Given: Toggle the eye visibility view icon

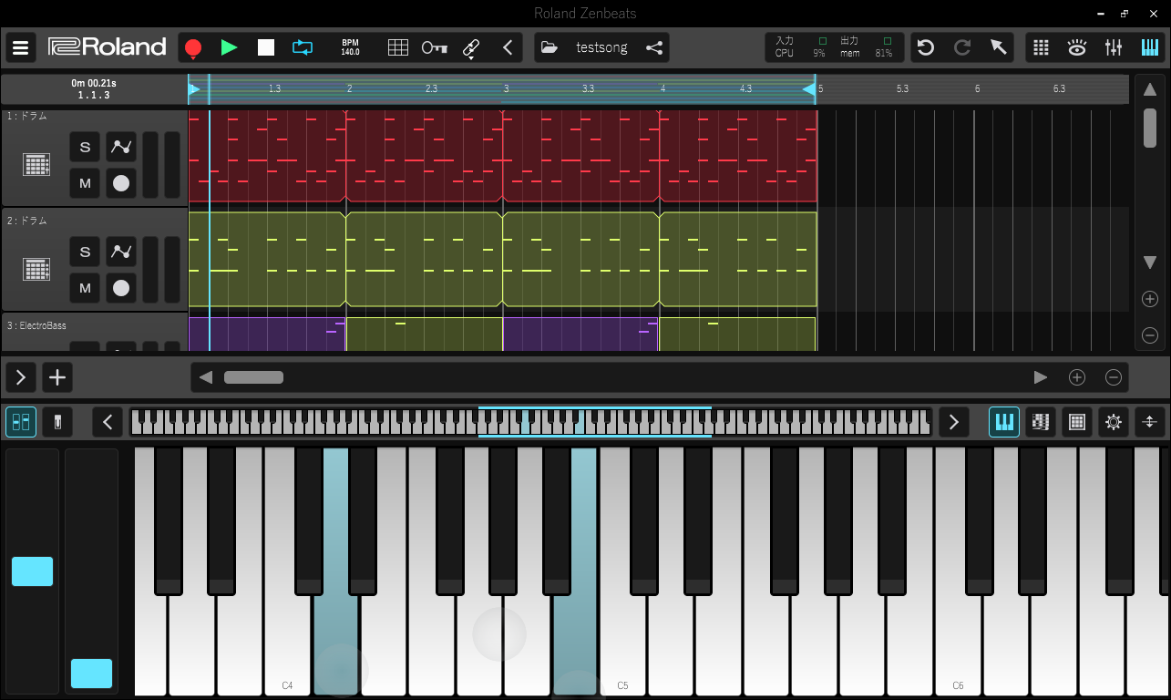Looking at the screenshot, I should point(1077,47).
